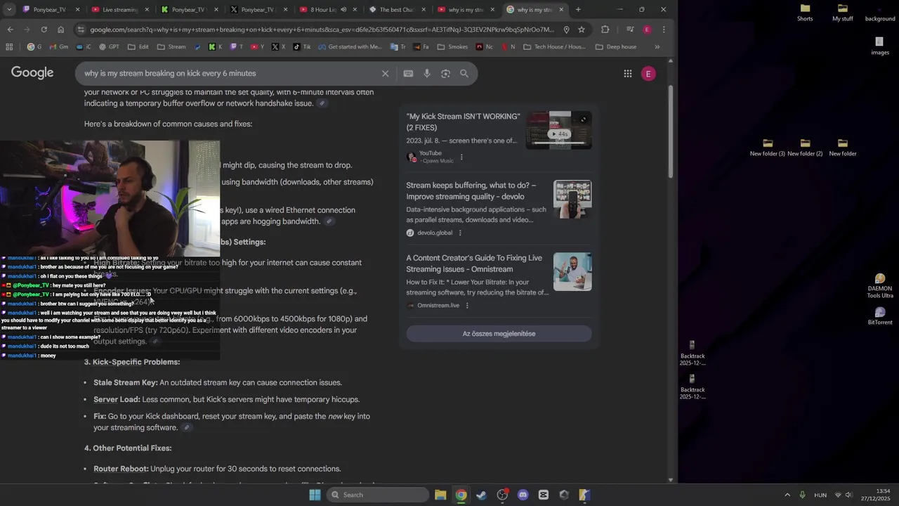
Task: Open Chrome three-dot menu
Action: coord(664,30)
